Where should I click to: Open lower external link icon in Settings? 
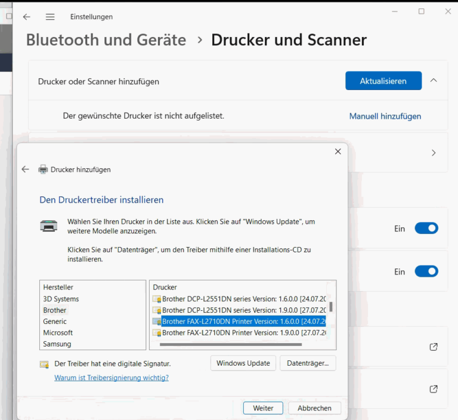pyautogui.click(x=434, y=389)
